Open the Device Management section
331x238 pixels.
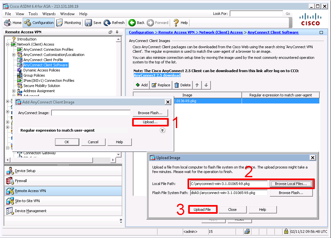[x=63, y=211]
